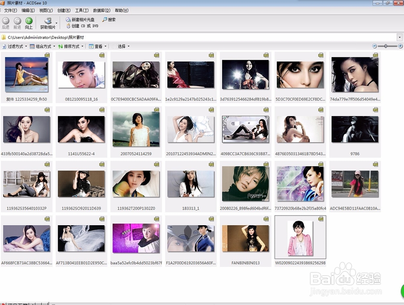The height and width of the screenshot is (305, 404).
Task: Click the zoom-in plus thumbnail icon
Action: click(400, 46)
